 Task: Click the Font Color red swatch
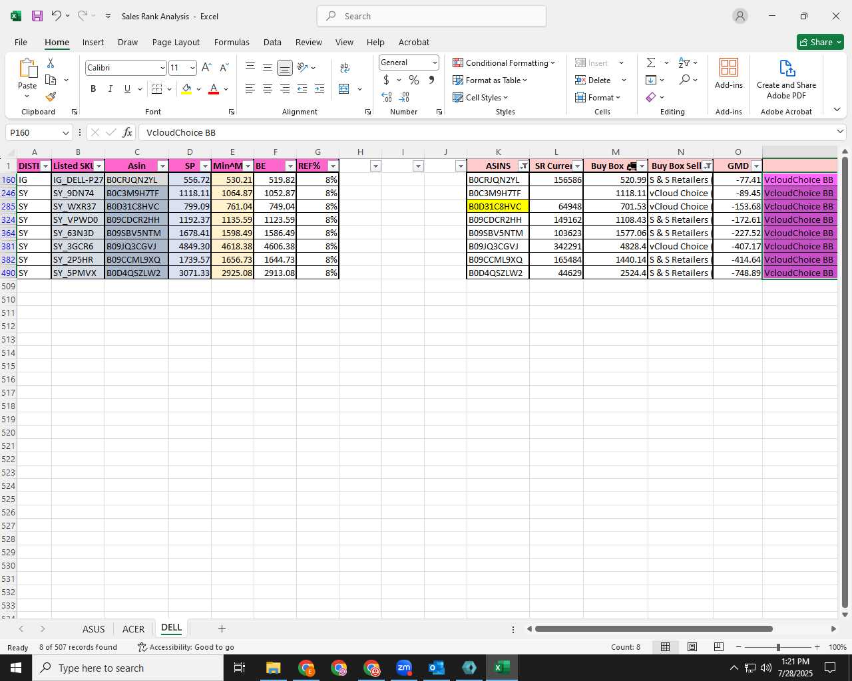[x=214, y=89]
